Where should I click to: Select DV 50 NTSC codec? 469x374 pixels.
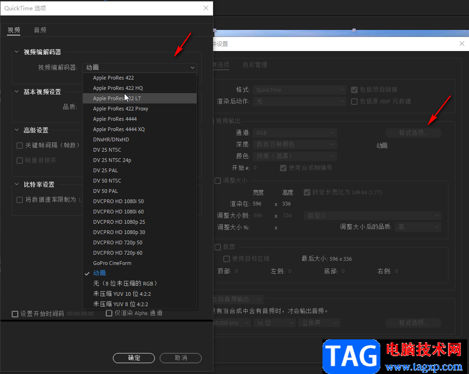pos(139,181)
